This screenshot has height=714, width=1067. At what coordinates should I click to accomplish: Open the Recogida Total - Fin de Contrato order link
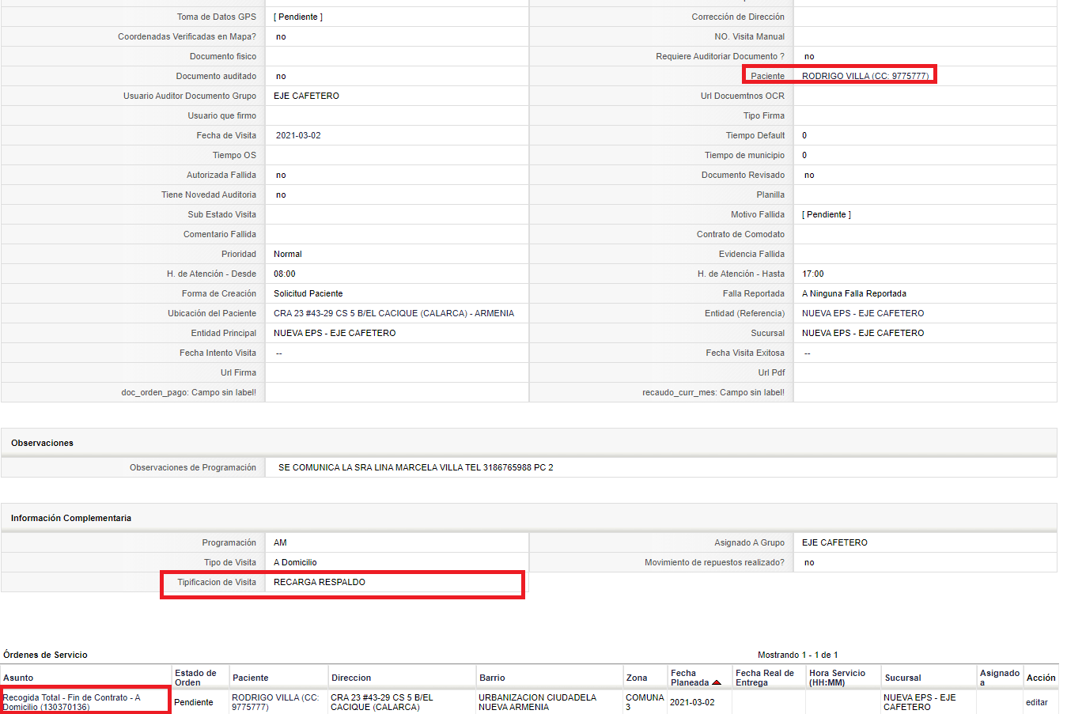coord(72,702)
